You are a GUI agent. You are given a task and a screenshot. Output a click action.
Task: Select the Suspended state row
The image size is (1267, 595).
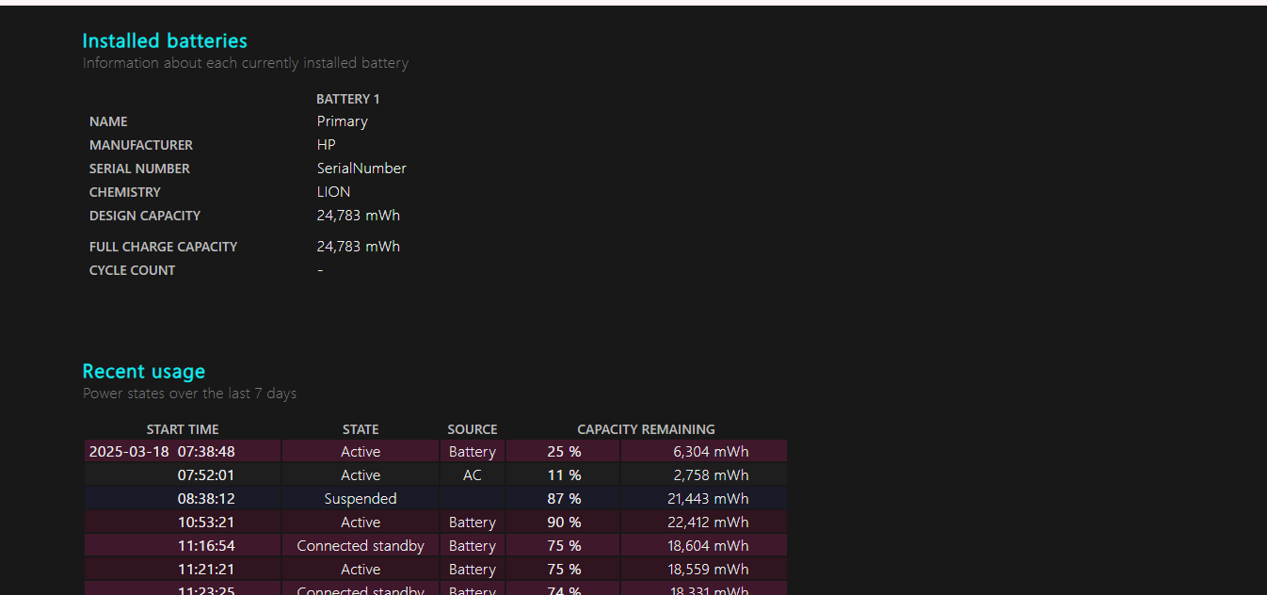point(361,499)
